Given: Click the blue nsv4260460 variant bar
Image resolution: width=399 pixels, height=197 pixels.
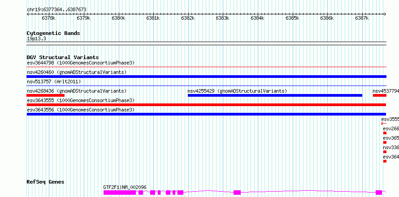Looking at the screenshot, I should 206,77.
